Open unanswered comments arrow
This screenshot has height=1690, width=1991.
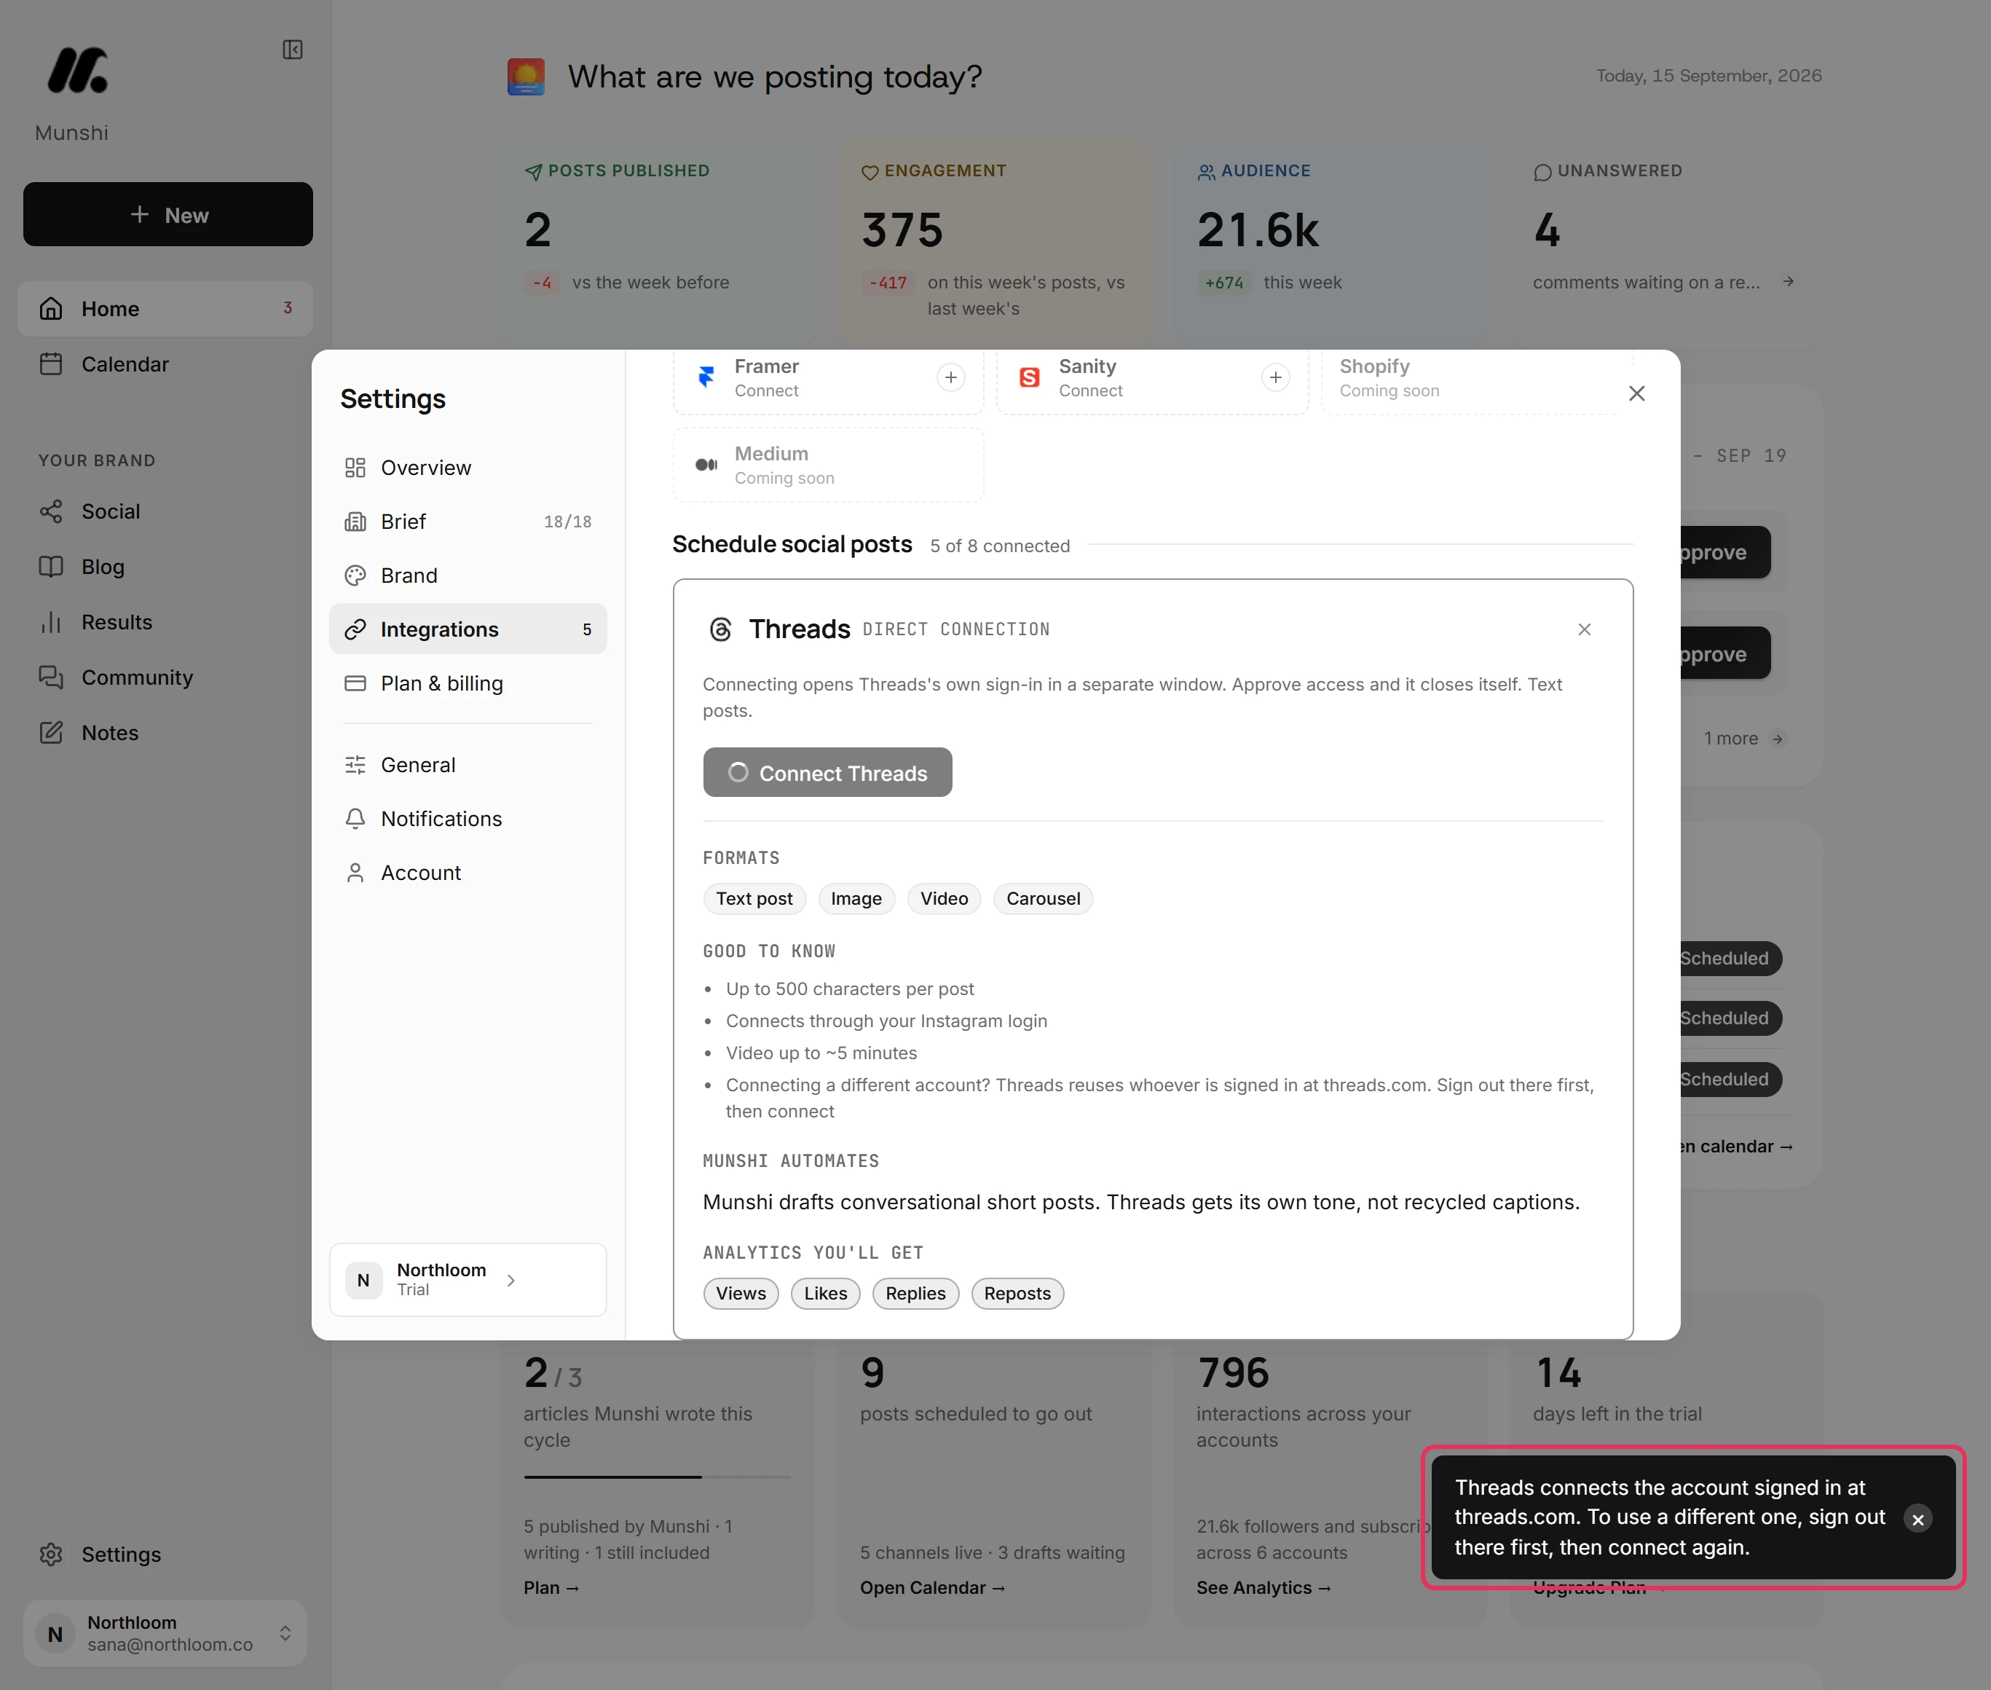pos(1787,282)
